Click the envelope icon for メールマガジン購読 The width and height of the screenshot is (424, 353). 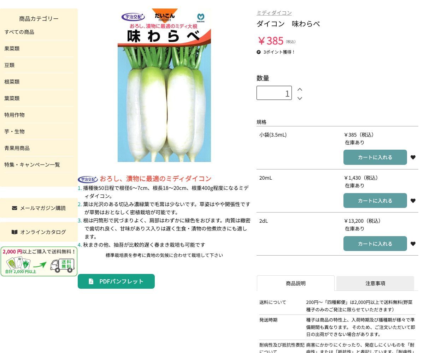coord(15,208)
